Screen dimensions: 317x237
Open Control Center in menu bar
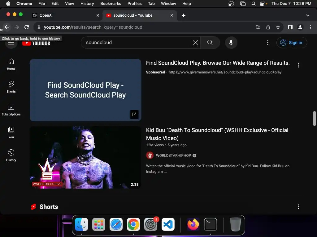click(262, 4)
